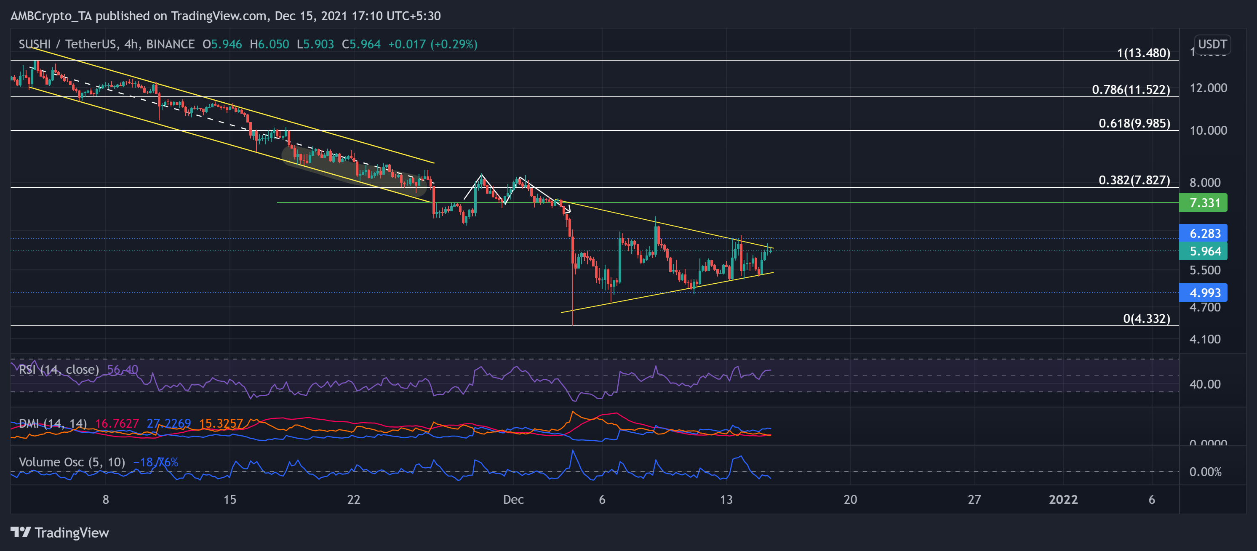
Task: Click the 8.000 price axis label
Action: coord(1205,182)
